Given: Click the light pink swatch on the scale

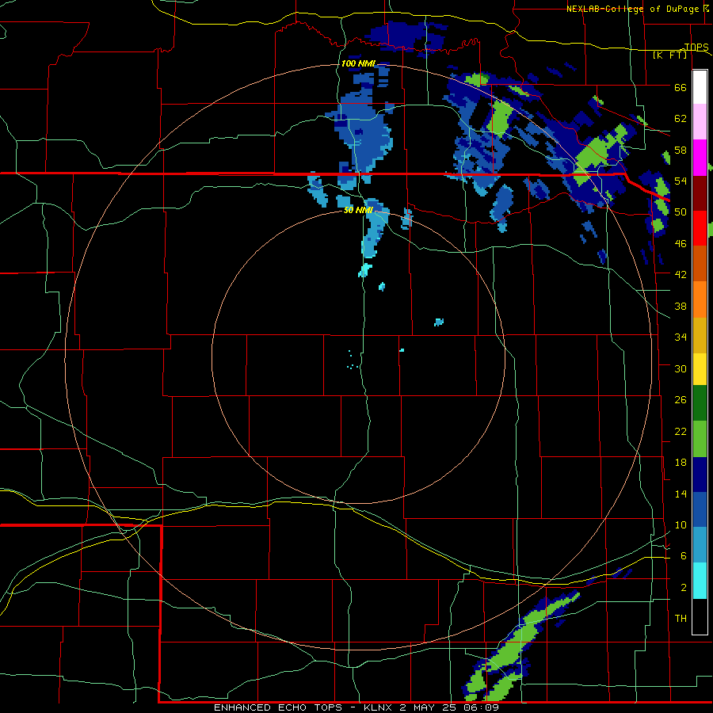Looking at the screenshot, I should pos(700,121).
